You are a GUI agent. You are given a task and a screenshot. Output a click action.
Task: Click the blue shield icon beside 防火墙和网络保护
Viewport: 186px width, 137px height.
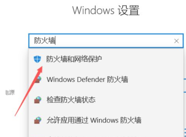click(x=37, y=59)
